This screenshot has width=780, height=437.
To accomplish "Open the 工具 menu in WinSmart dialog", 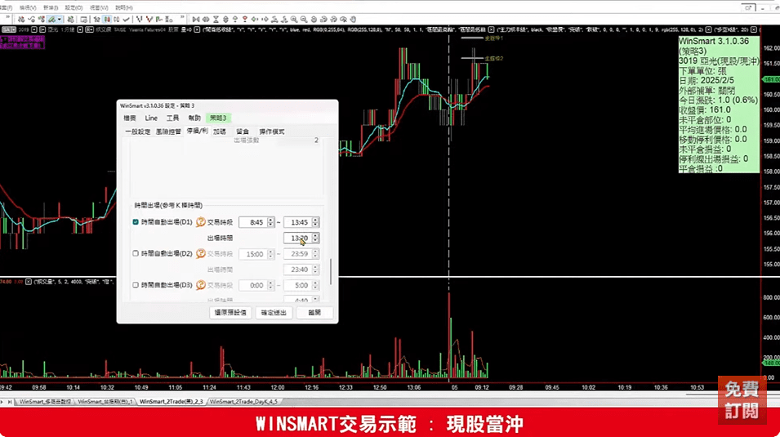I will pyautogui.click(x=172, y=118).
